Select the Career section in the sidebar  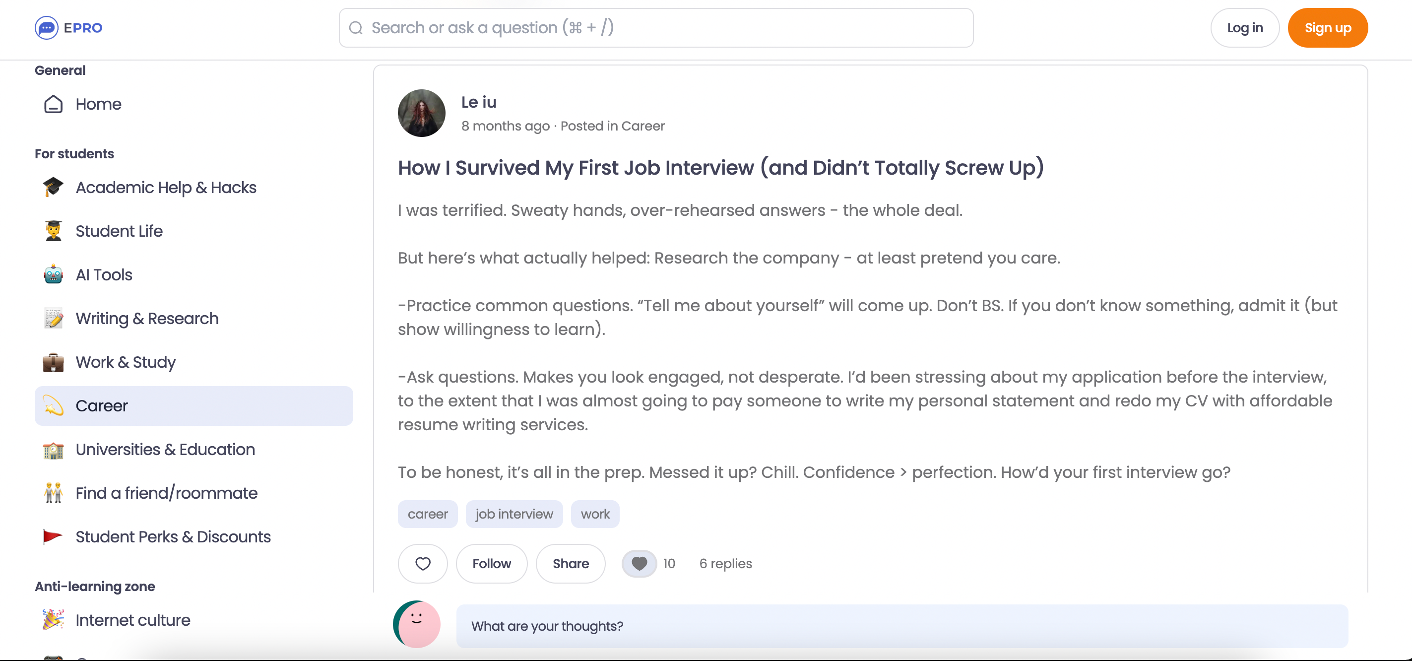pos(102,405)
